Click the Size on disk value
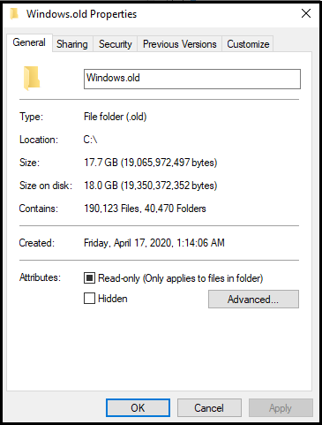Image resolution: width=322 pixels, height=425 pixels. [x=151, y=186]
